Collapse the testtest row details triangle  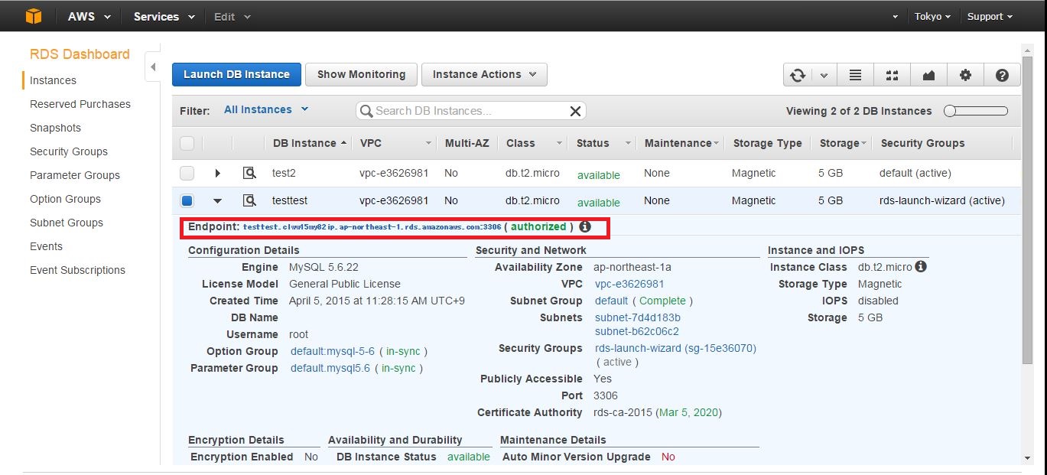click(x=217, y=200)
